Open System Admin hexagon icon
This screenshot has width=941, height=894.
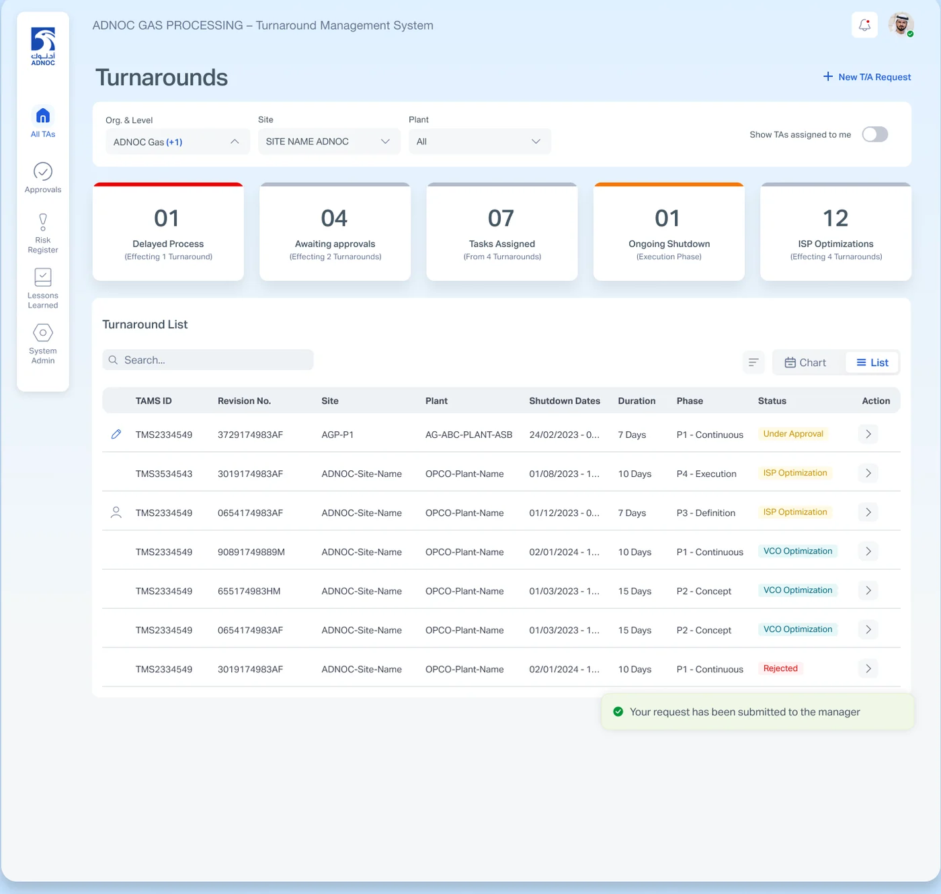[x=43, y=332]
